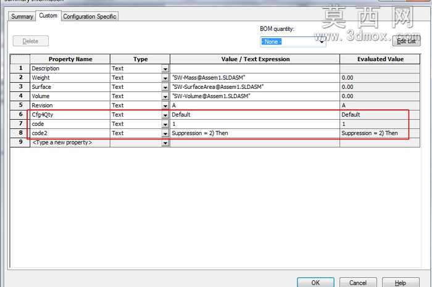This screenshot has width=432, height=287.
Task: Select the Revision property name cell
Action: (70, 105)
